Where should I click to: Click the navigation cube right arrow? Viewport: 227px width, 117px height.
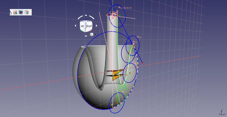point(97,25)
